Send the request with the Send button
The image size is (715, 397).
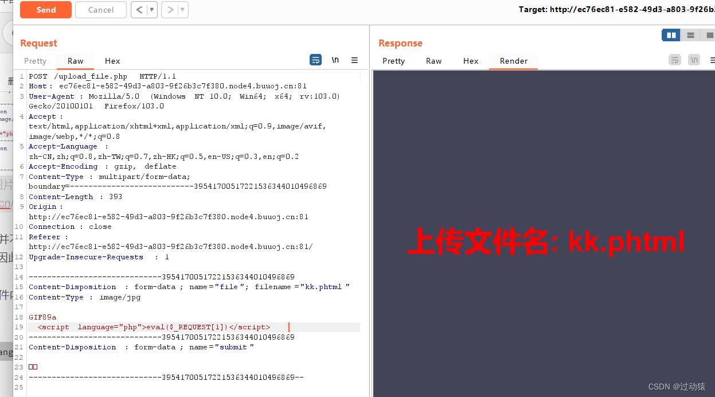coord(46,10)
